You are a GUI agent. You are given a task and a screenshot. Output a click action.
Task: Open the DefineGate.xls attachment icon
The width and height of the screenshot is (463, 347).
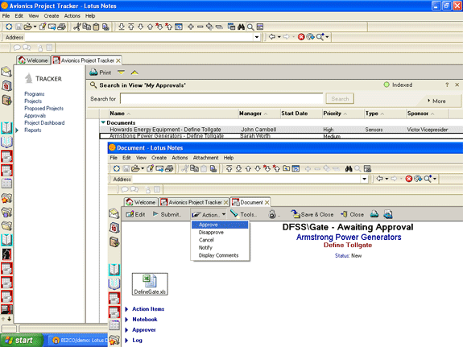click(150, 284)
